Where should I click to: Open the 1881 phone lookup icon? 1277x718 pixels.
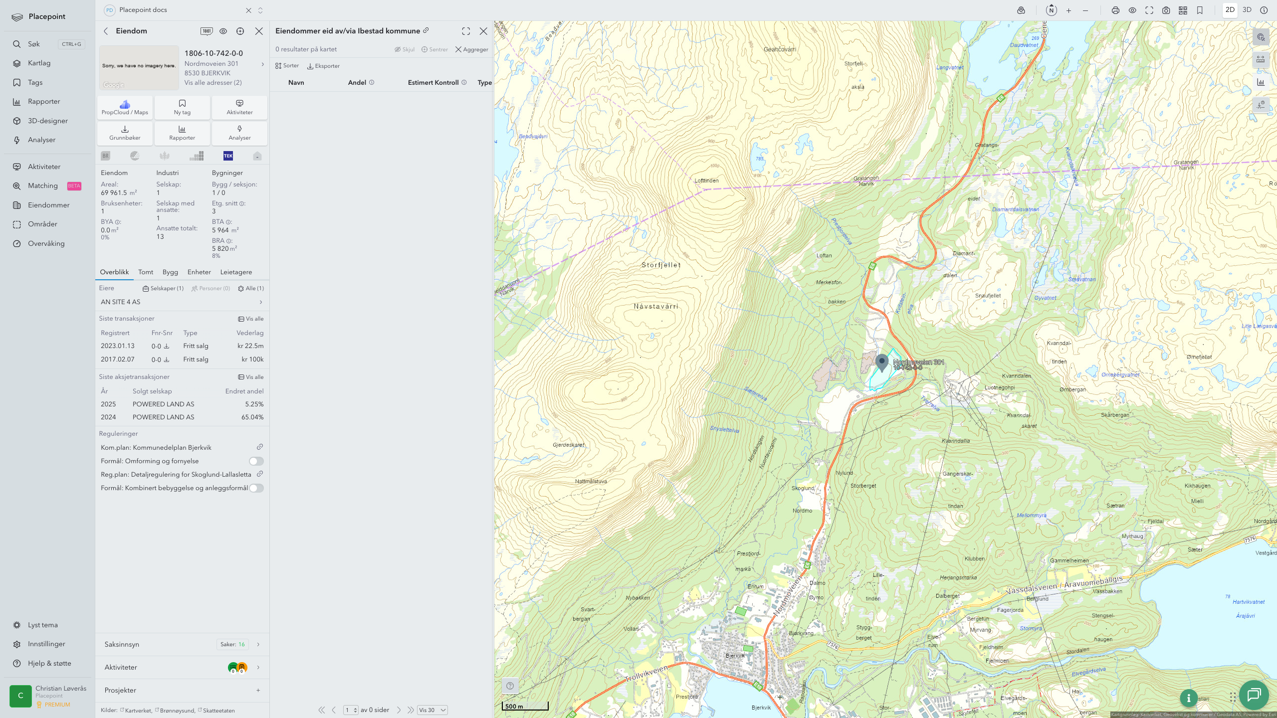(x=206, y=31)
